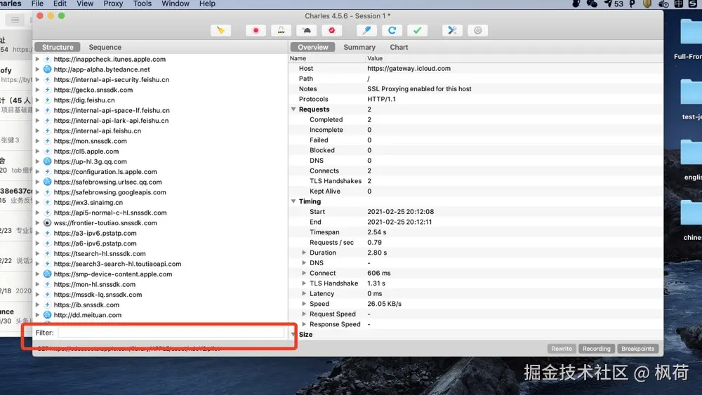
Task: Click host value https://gateway.icloud.com
Action: (x=409, y=69)
